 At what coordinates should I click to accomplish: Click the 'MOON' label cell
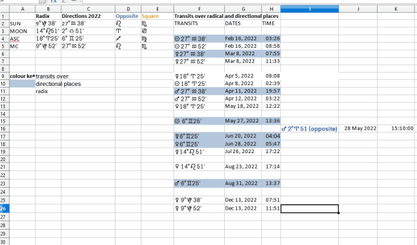[22, 31]
